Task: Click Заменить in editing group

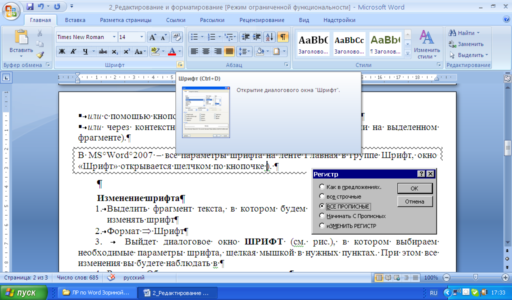Action: click(466, 44)
